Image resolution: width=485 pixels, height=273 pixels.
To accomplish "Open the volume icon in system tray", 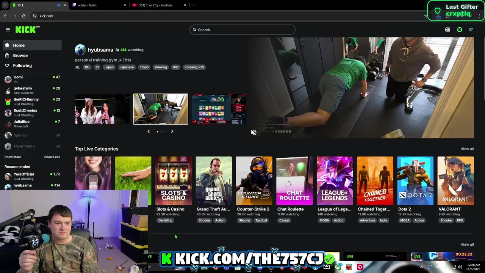I will (x=460, y=267).
